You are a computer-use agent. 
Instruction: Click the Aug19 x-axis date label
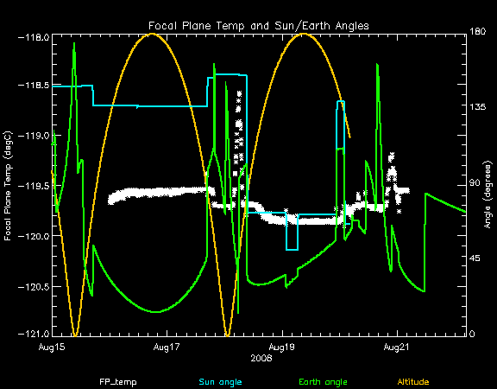(x=282, y=347)
